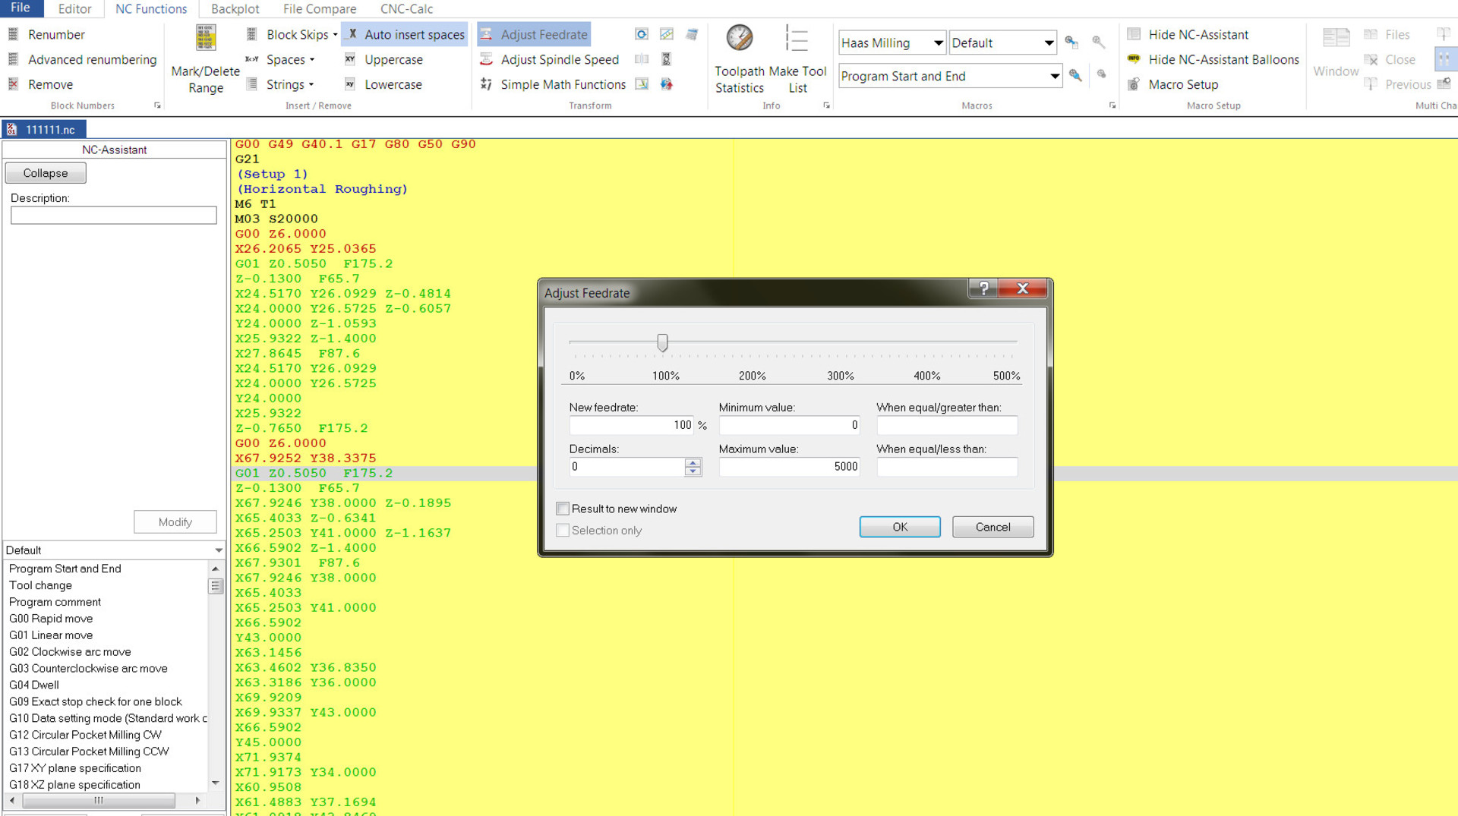
Task: Click Hide NC-Assistant Balloons icon
Action: [1134, 60]
